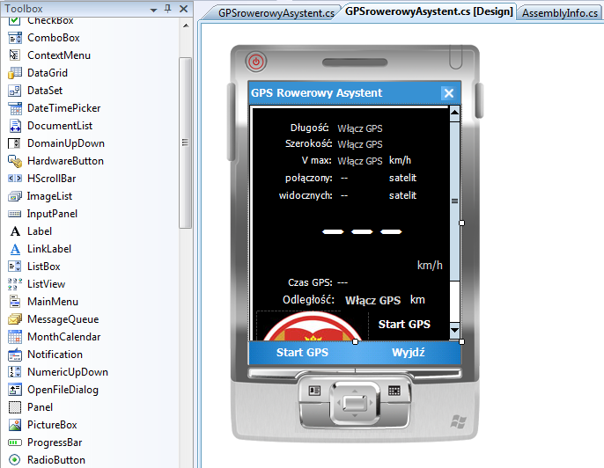The width and height of the screenshot is (604, 468).
Task: Click the Wyjdź menu item
Action: pyautogui.click(x=408, y=353)
